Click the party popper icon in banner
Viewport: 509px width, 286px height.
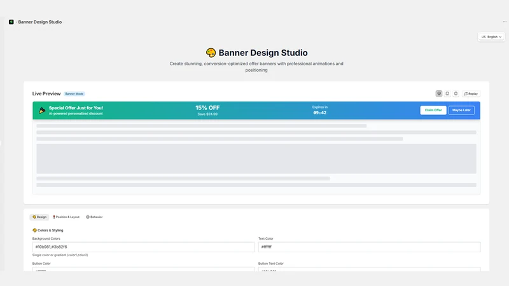coord(42,111)
